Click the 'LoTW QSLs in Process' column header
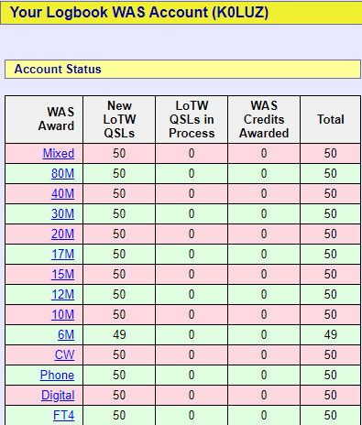 click(192, 119)
